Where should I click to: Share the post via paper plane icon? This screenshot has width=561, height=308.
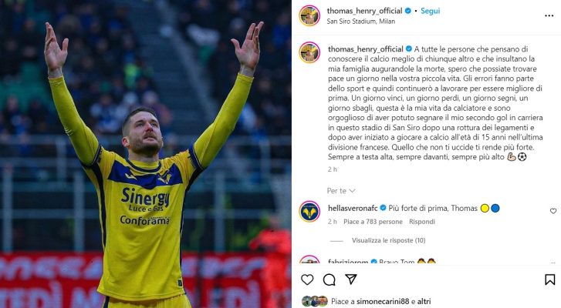point(350,280)
